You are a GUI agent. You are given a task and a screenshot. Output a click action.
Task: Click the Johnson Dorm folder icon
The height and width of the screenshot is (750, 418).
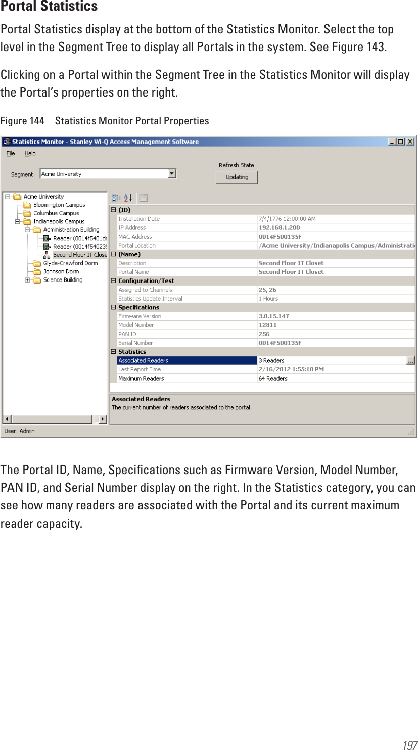click(38, 271)
